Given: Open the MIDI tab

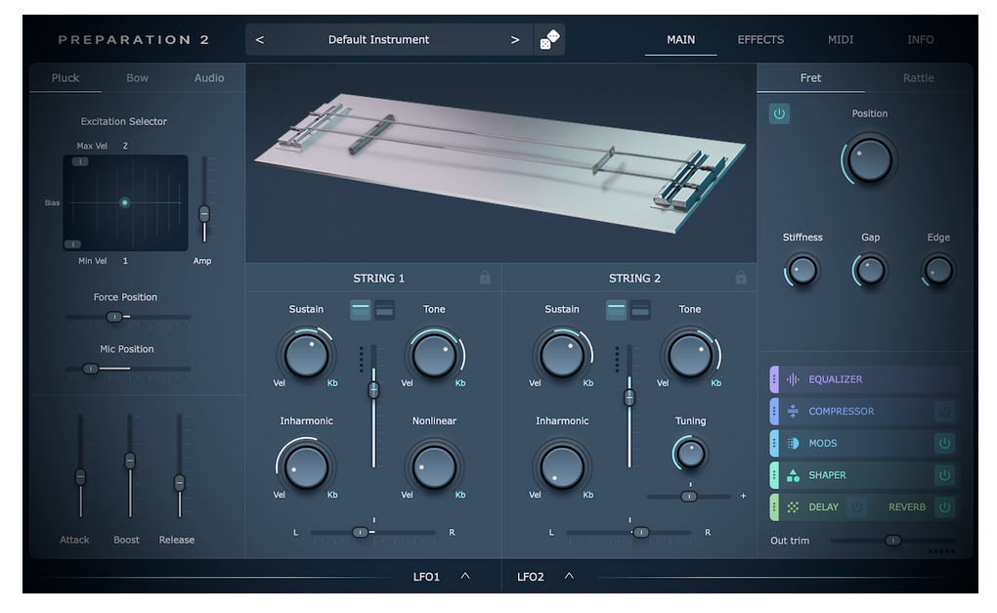Looking at the screenshot, I should coord(840,39).
